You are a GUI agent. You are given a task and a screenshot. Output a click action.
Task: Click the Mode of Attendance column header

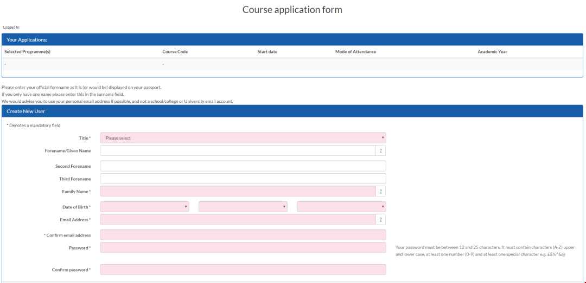coord(355,52)
